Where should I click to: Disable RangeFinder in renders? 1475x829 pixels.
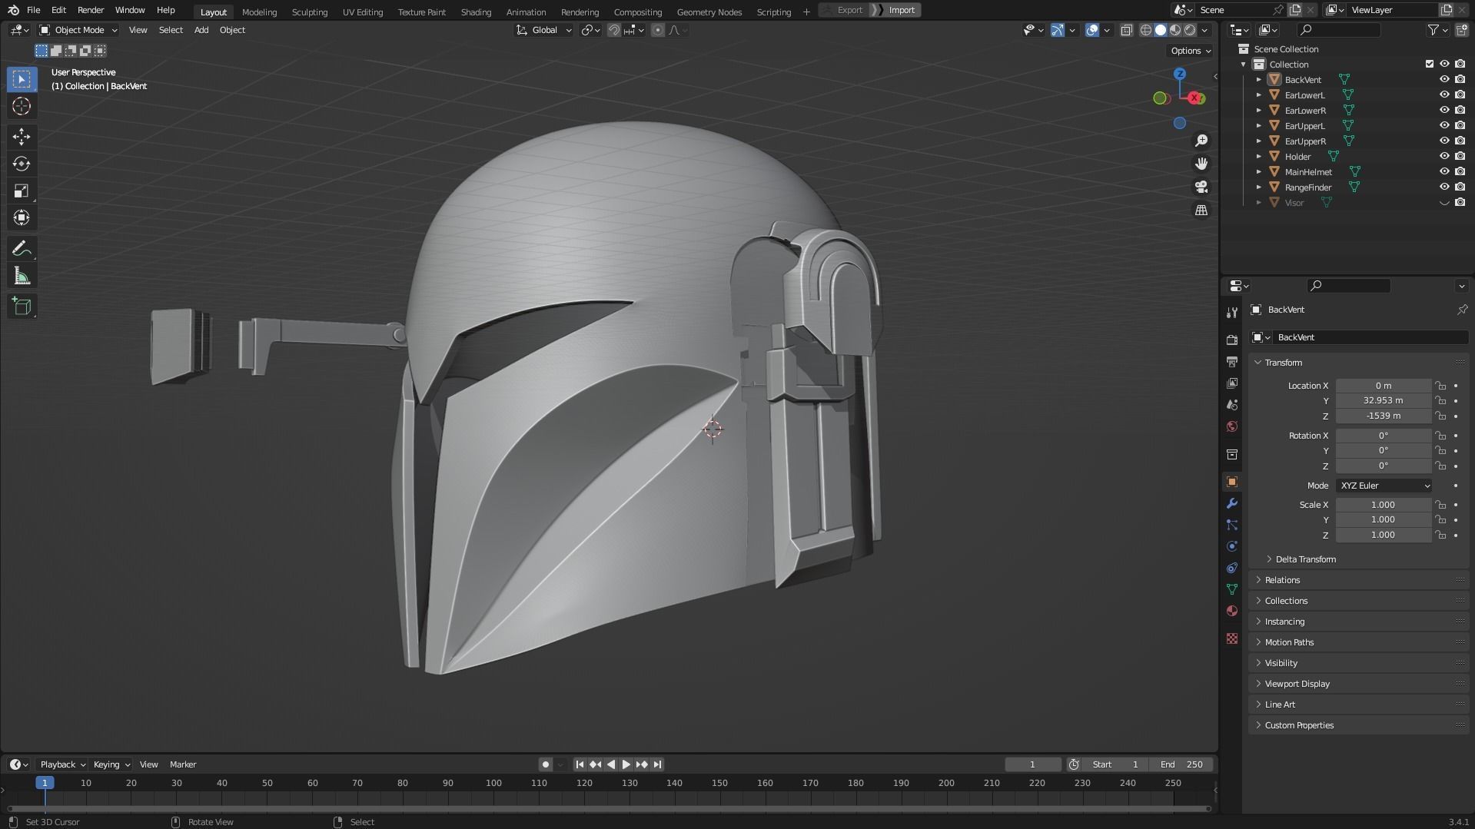[1460, 187]
